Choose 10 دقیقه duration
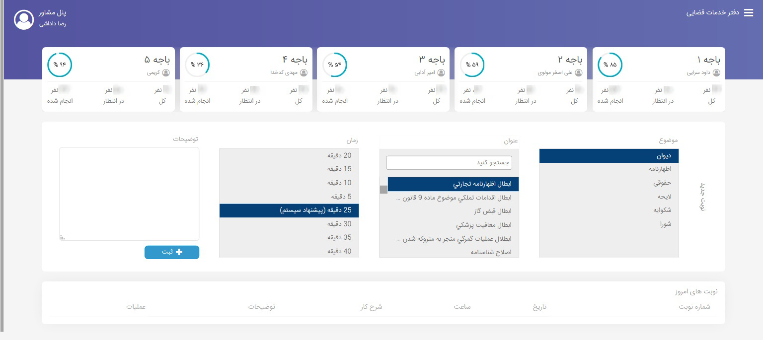 [289, 183]
